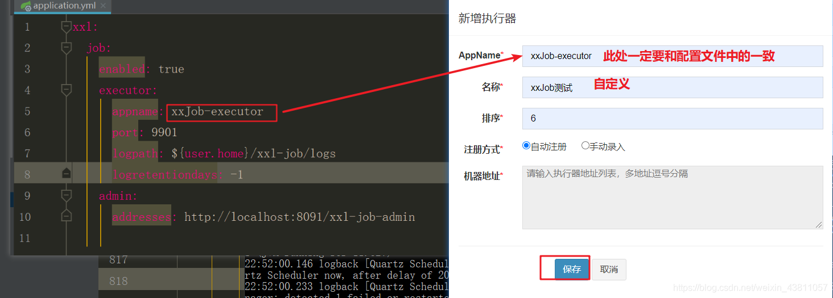Click 'addresses' key on line 10
The width and height of the screenshot is (833, 298).
point(141,217)
